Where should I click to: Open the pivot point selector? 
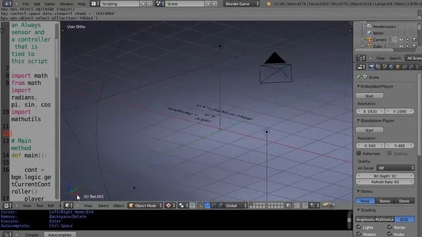click(183, 205)
